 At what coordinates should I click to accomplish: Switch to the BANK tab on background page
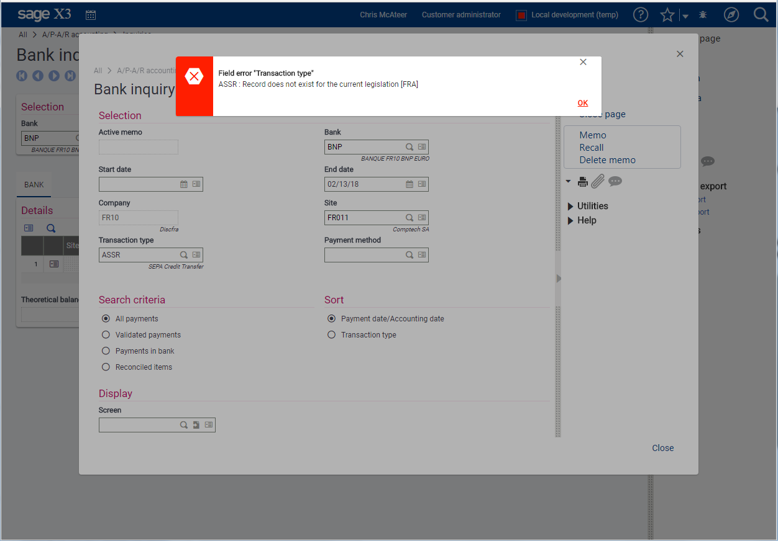click(34, 185)
